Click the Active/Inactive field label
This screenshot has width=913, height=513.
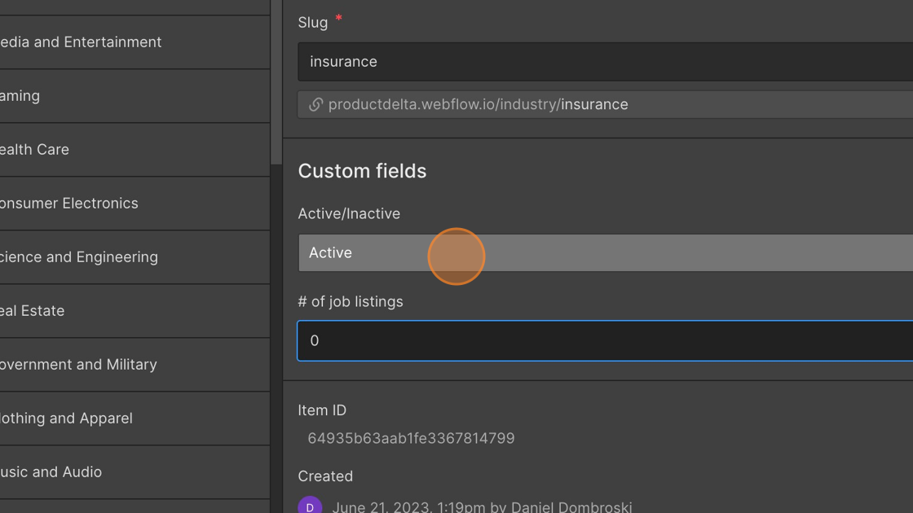(x=350, y=213)
